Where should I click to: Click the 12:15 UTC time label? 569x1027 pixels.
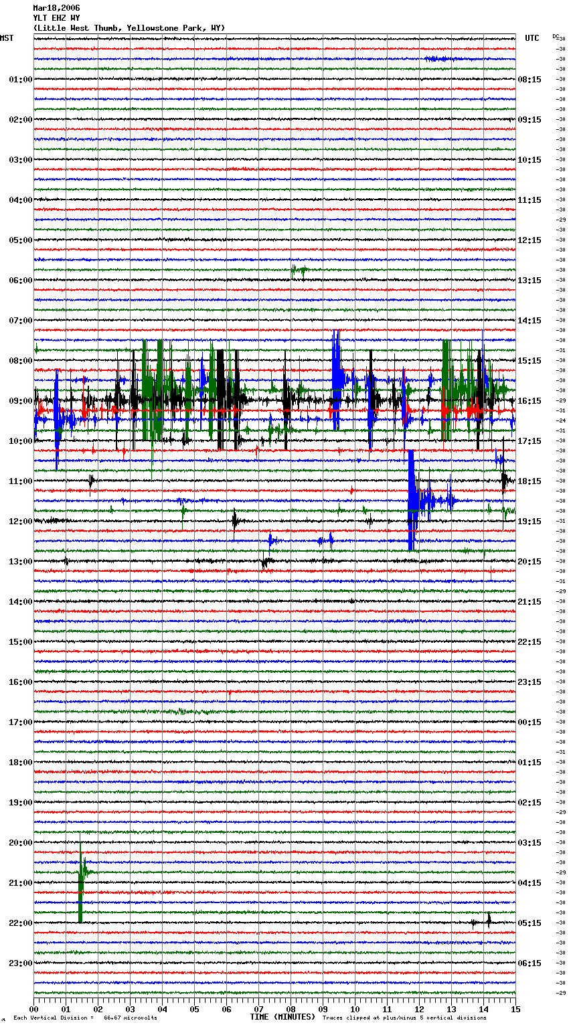[x=530, y=240]
